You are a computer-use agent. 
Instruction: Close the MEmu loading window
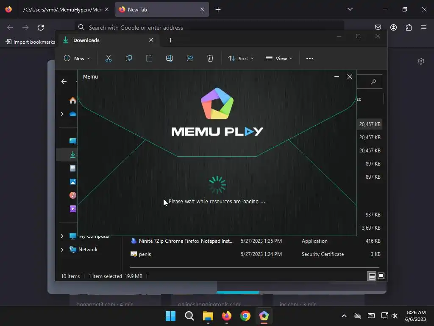tap(350, 77)
